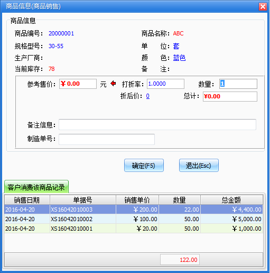Click the 退出(Esc) button
This screenshot has height=273, width=270.
[199, 166]
